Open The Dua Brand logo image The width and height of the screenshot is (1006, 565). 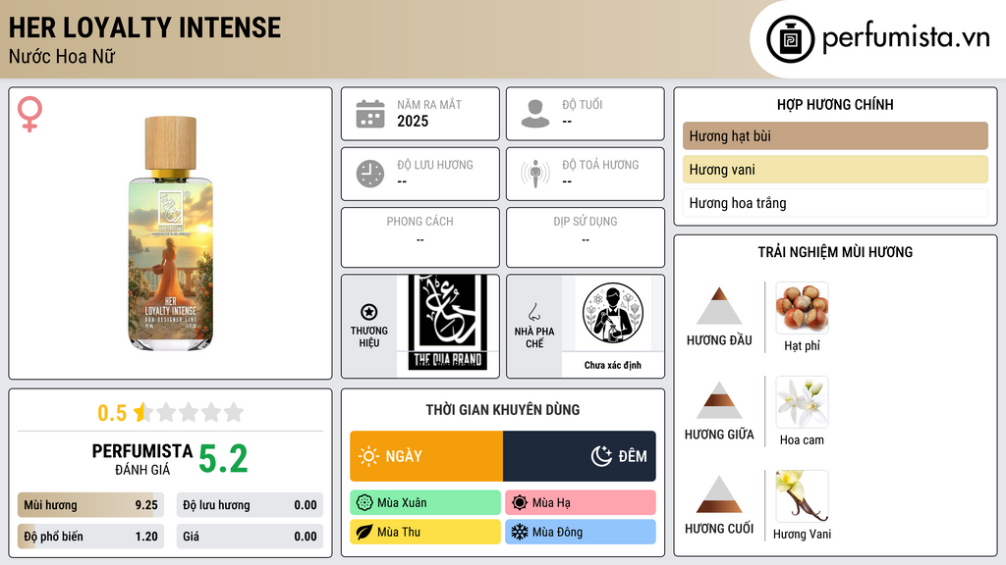pyautogui.click(x=448, y=323)
